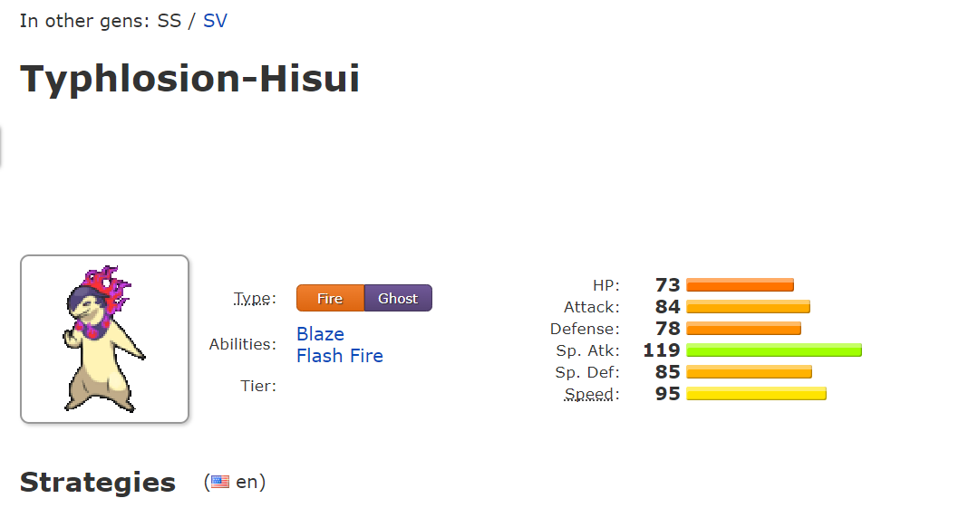This screenshot has height=527, width=978.
Task: Click the Typhlosion-Hisui page heading
Action: [189, 79]
